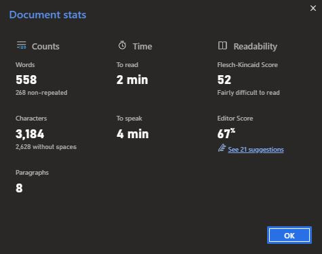This screenshot has width=322, height=254.
Task: Click the '4 min' speak time
Action: (x=133, y=134)
